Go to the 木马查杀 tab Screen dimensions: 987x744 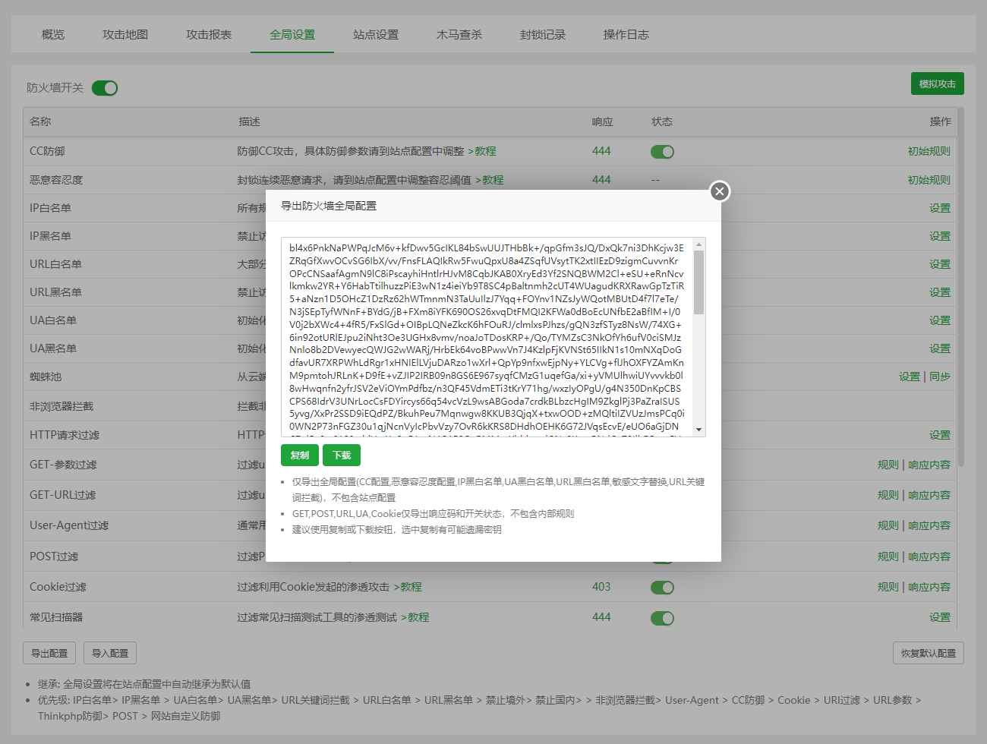point(459,35)
